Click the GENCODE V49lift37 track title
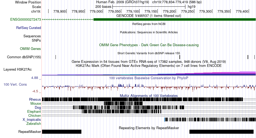This screenshot has height=138, width=256. (x=148, y=16)
